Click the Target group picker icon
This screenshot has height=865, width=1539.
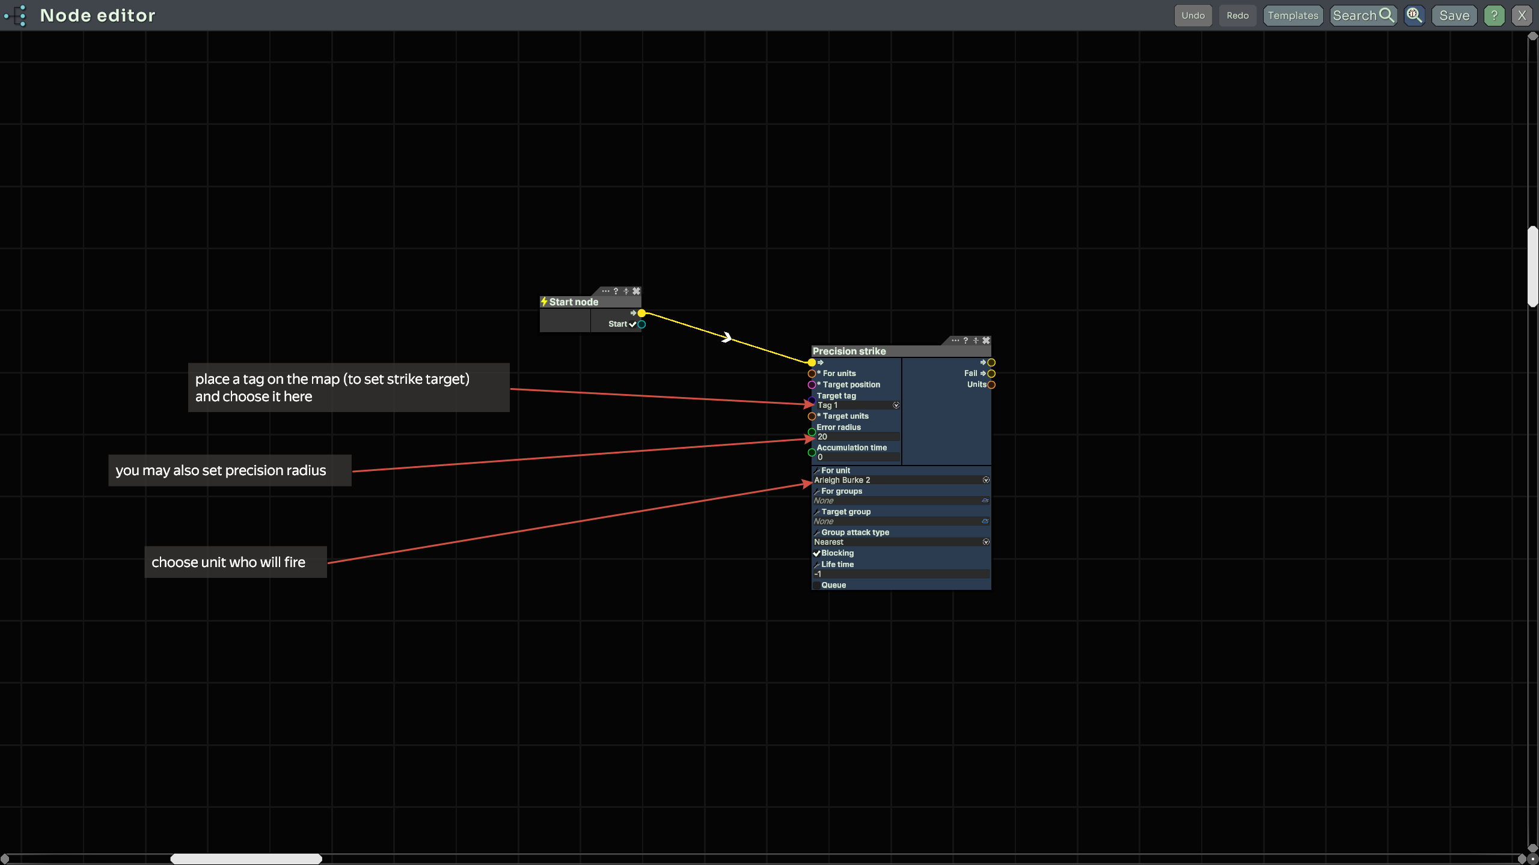[x=985, y=521]
